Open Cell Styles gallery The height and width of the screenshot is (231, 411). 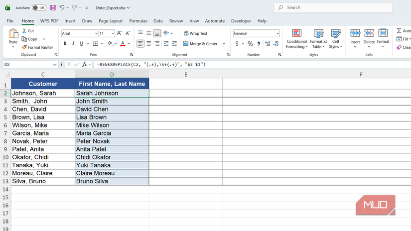[335, 39]
